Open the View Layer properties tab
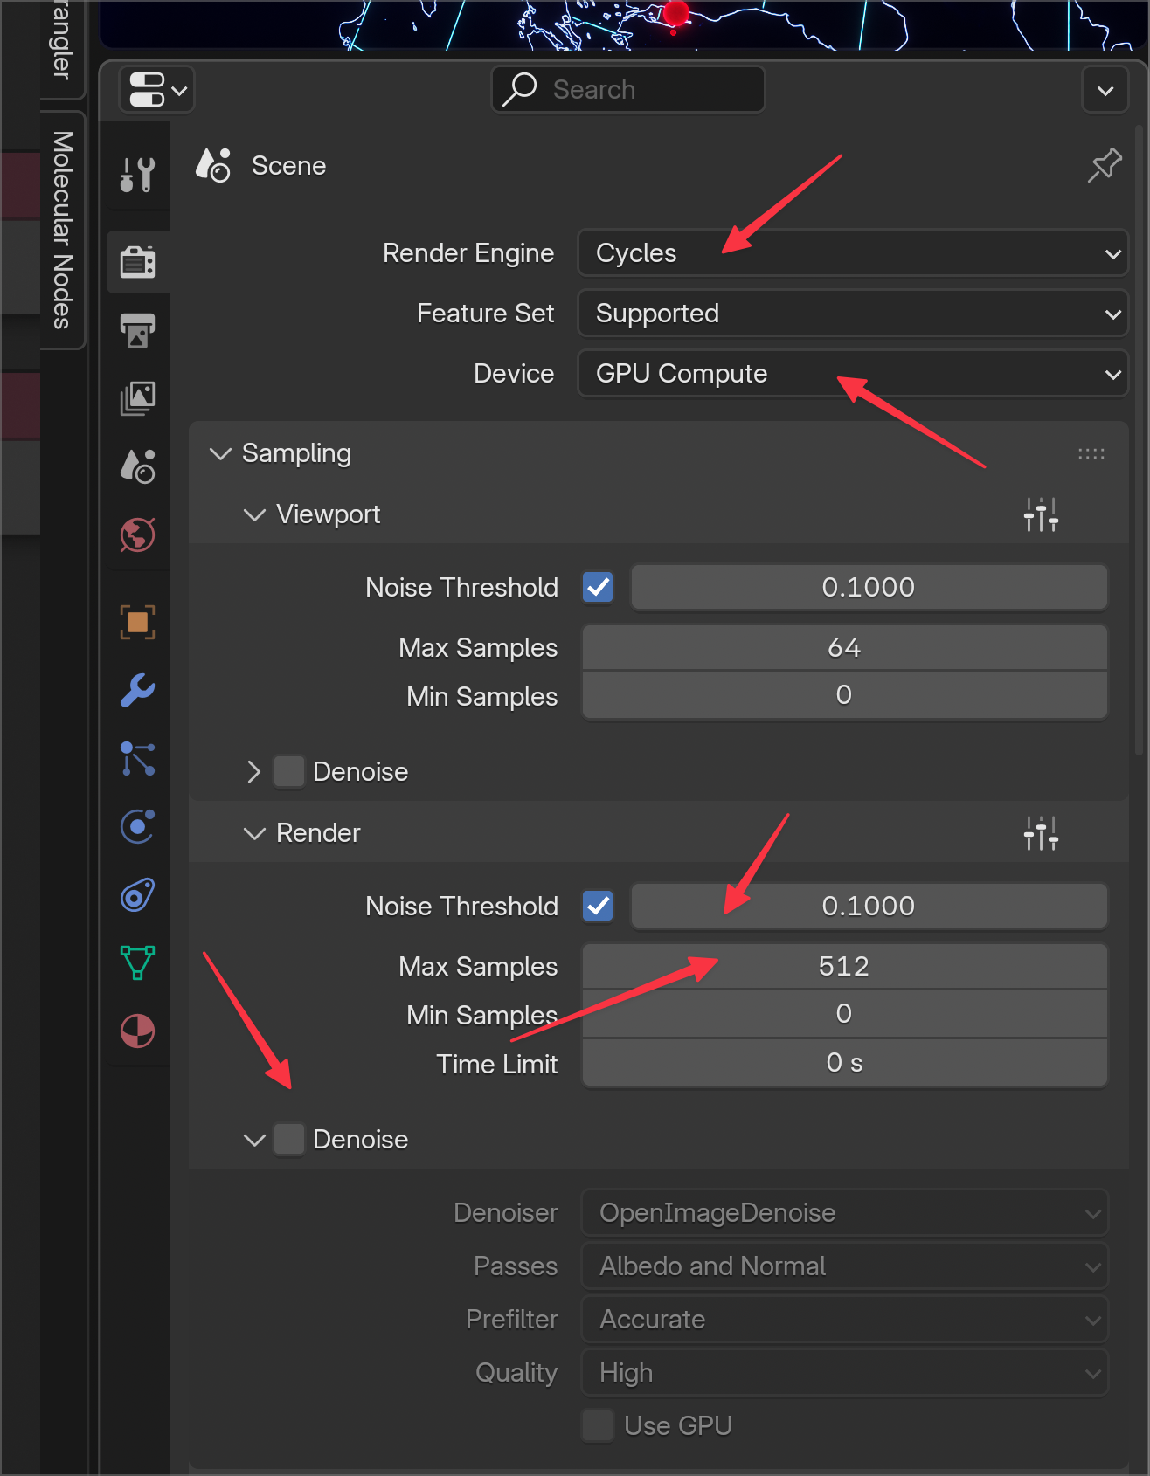This screenshot has width=1150, height=1476. click(138, 398)
